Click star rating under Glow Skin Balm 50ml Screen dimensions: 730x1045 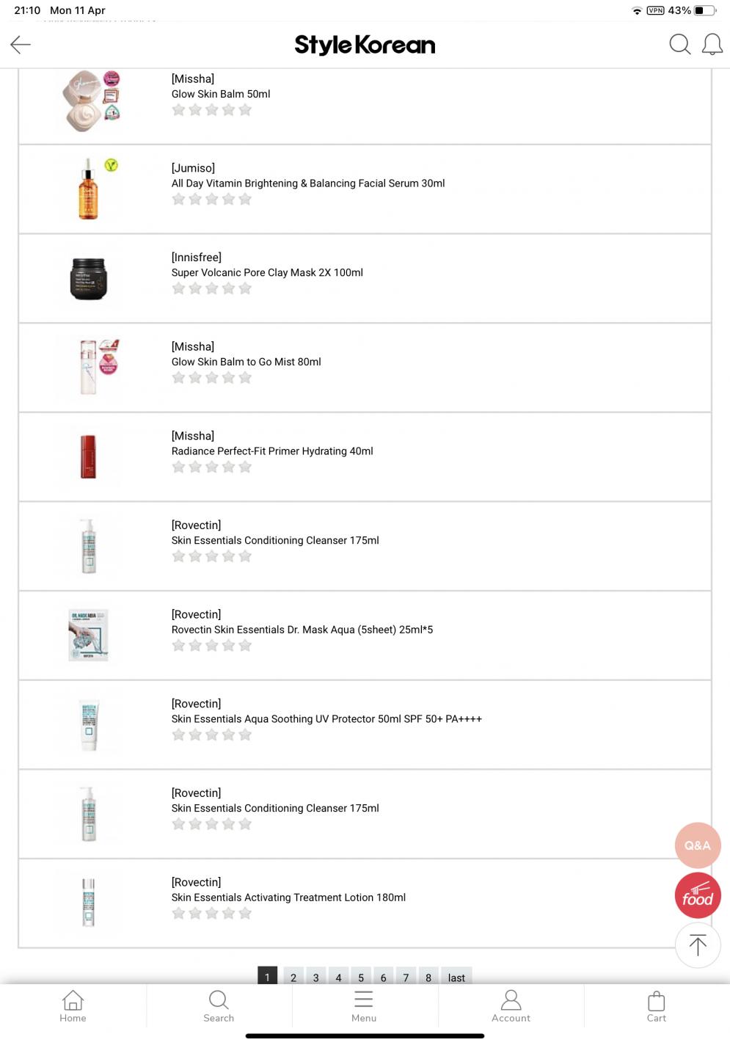click(211, 110)
